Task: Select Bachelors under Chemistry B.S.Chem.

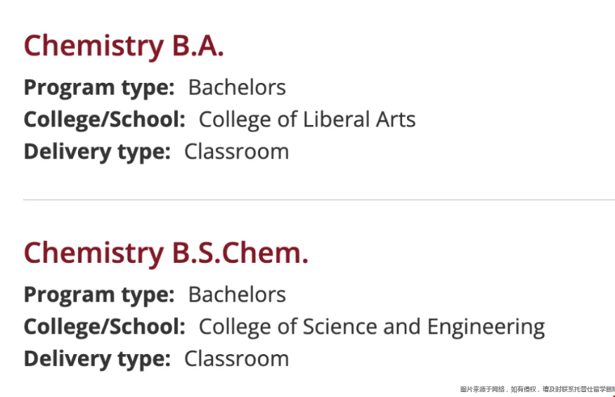Action: (237, 294)
